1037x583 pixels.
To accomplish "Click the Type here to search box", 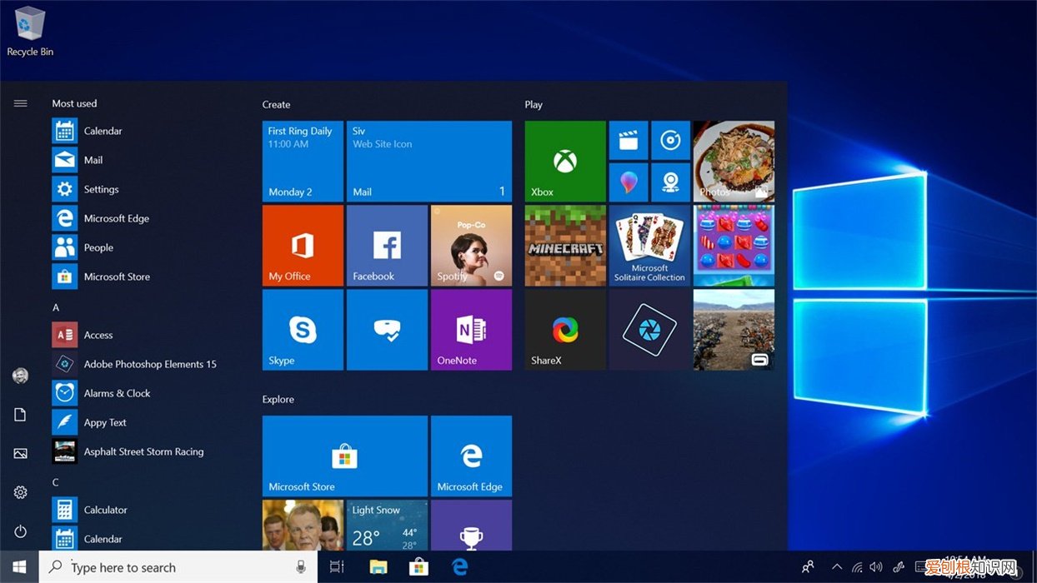I will 167,567.
